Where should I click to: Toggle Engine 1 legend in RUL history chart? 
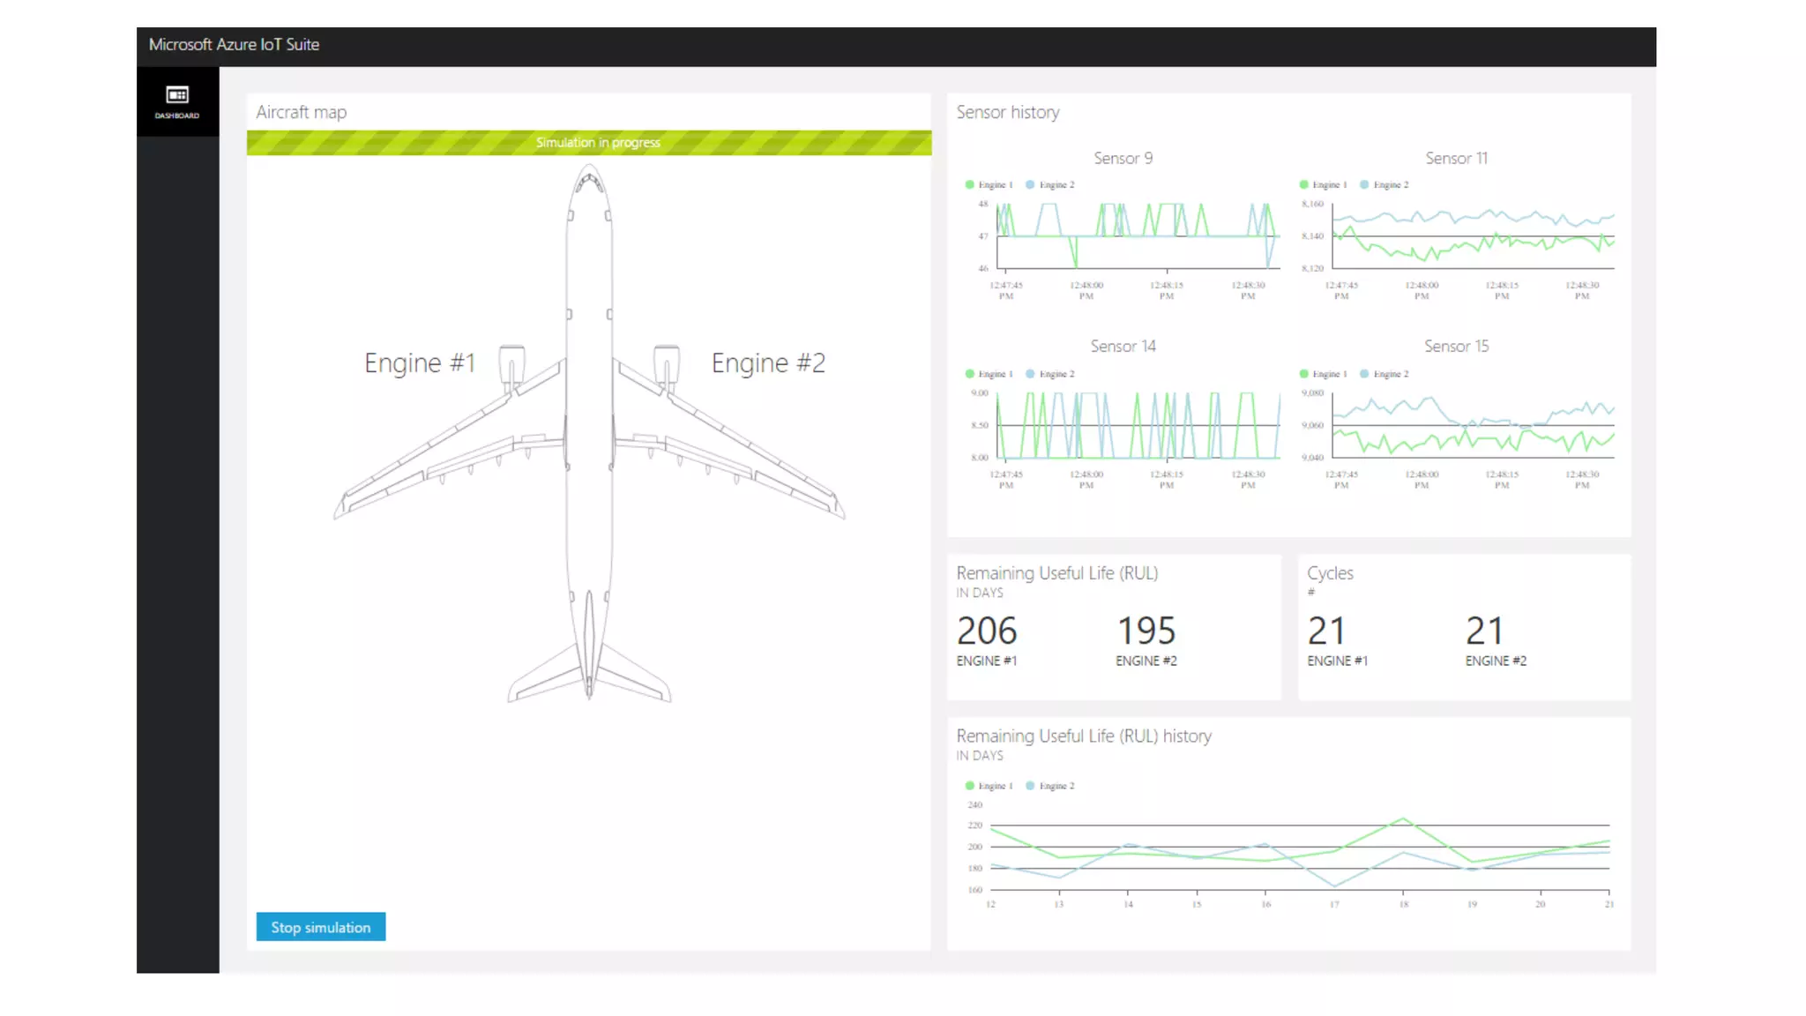(989, 786)
